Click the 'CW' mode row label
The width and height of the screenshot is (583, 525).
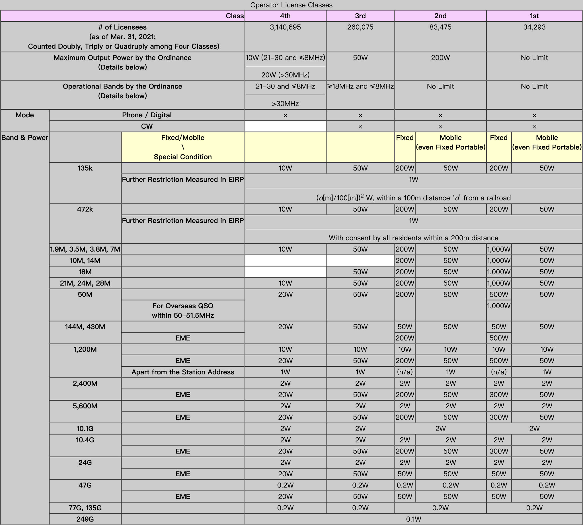tap(147, 126)
